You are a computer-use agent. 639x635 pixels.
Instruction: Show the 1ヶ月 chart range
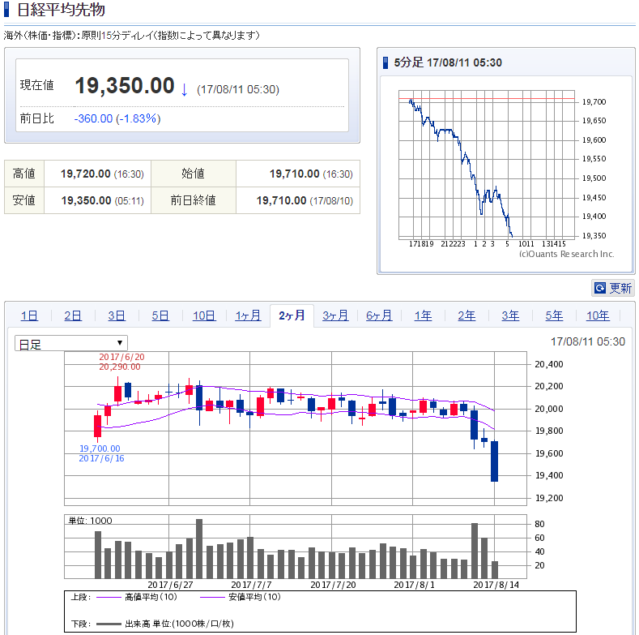(x=248, y=315)
